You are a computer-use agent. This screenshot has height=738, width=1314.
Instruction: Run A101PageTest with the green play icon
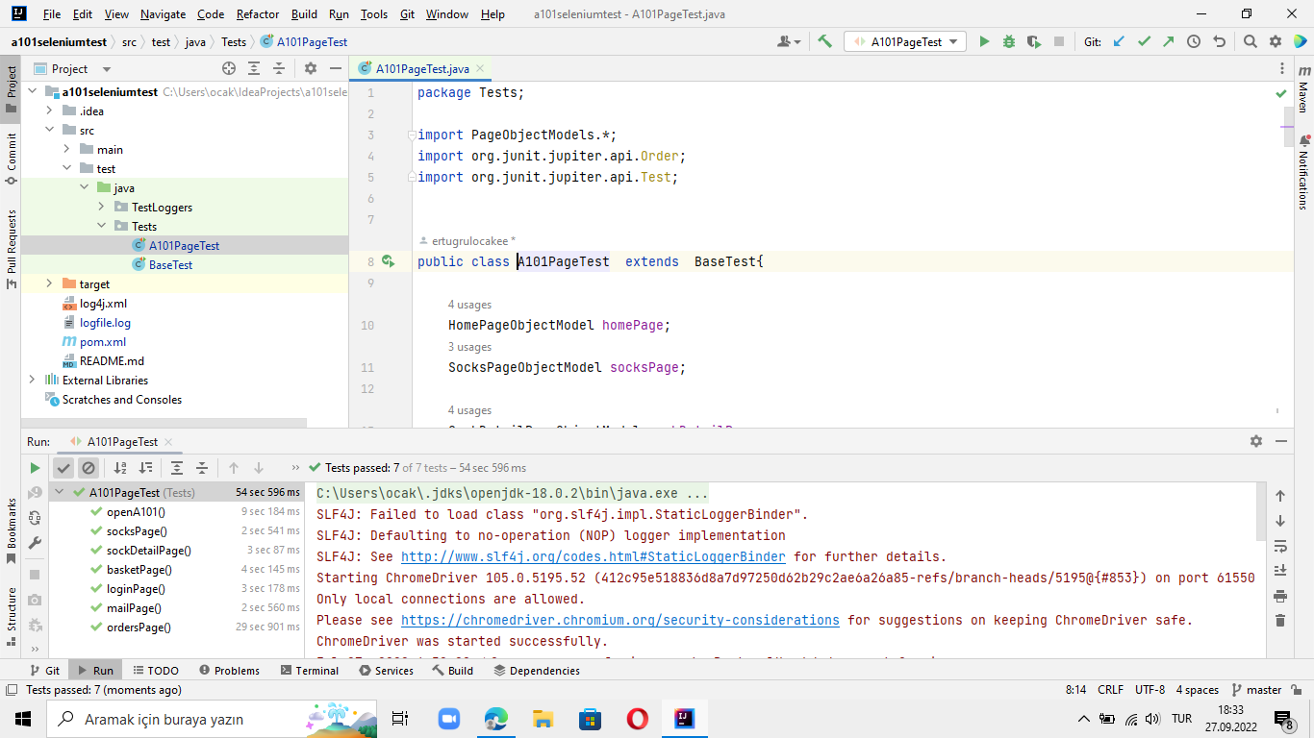point(984,41)
